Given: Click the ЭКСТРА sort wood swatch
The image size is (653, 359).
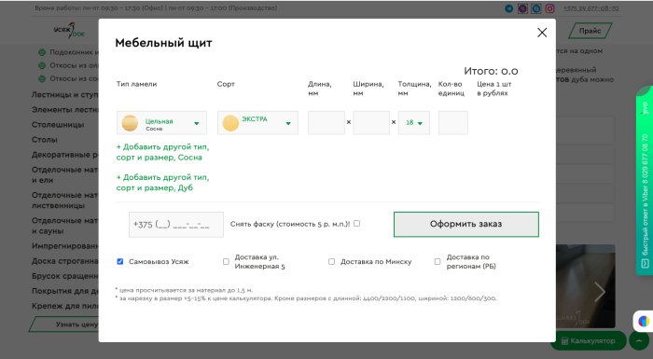Looking at the screenshot, I should (230, 123).
